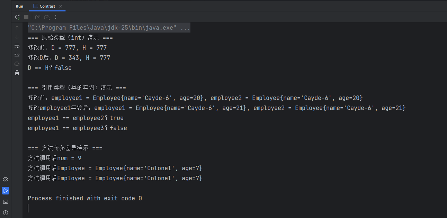Click the java.exe command line
The image size is (447, 218).
[109, 28]
